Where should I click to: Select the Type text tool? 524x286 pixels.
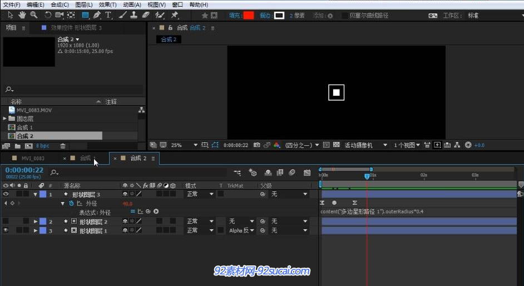click(x=108, y=15)
